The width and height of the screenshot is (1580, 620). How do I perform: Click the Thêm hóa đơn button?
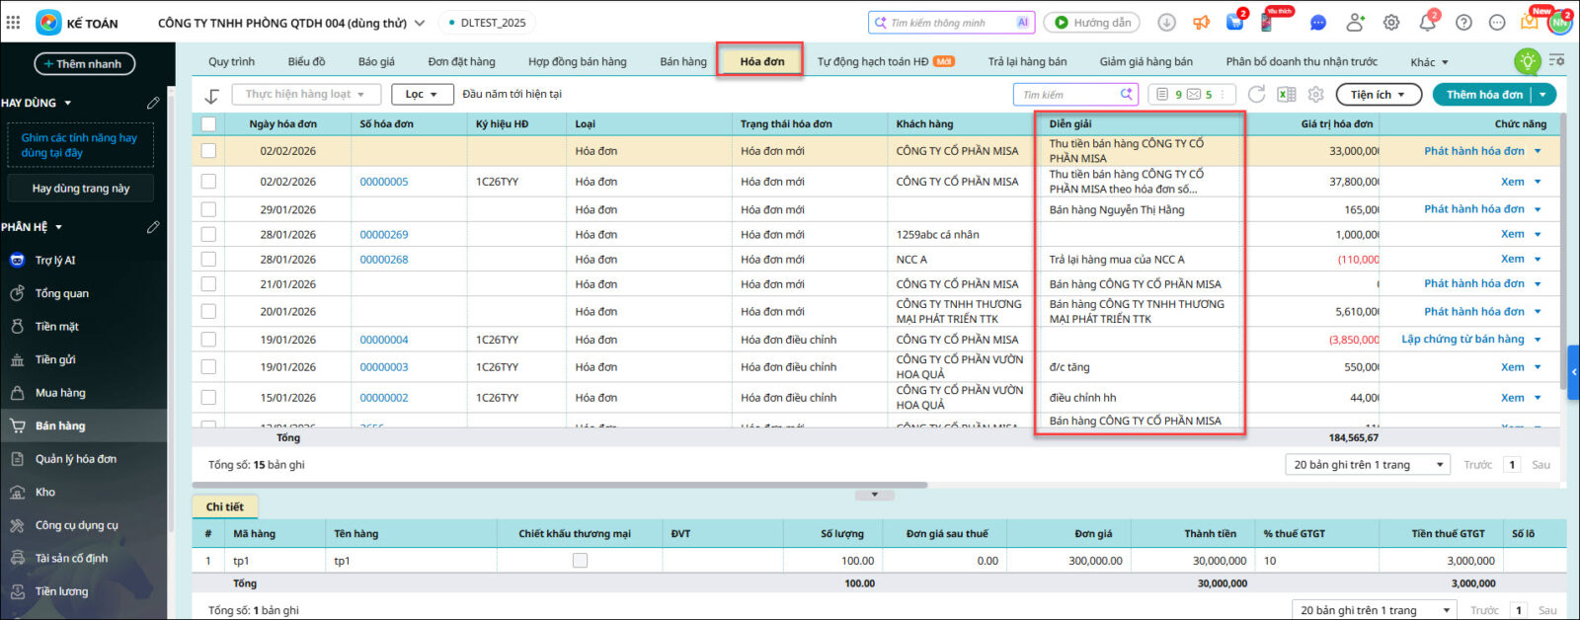coord(1484,95)
